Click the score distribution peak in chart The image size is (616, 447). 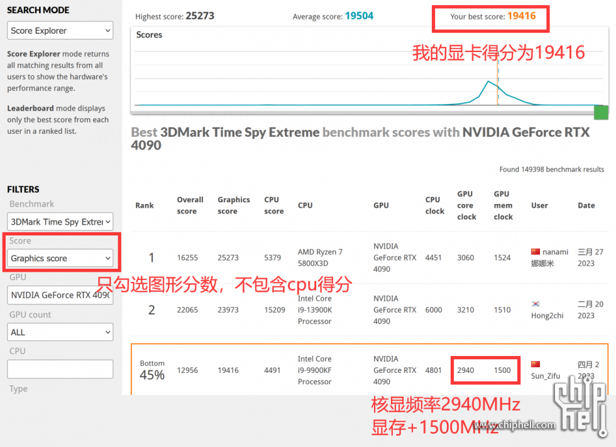click(488, 81)
